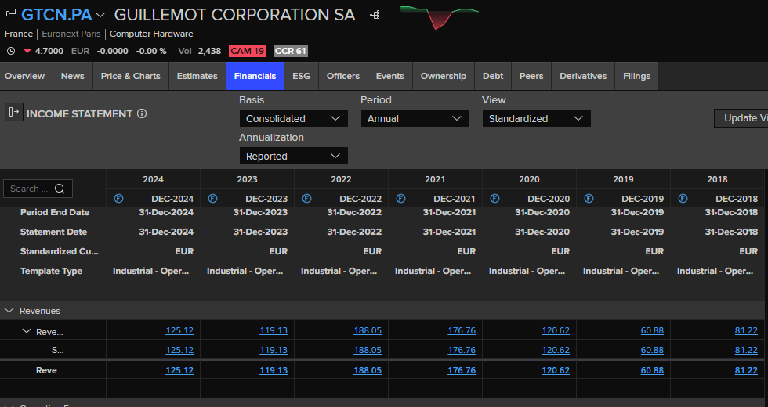
Task: Click the Computer Hardware industry label
Action: click(x=151, y=34)
